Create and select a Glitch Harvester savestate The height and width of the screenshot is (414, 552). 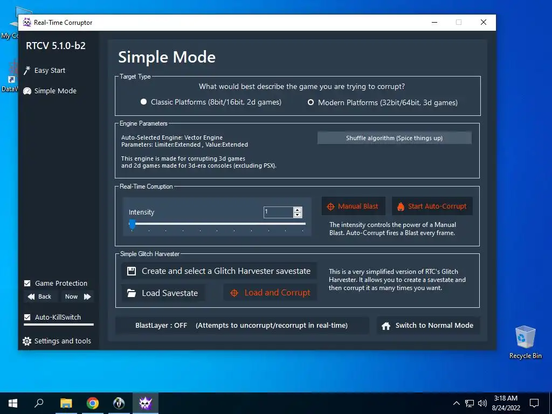tap(219, 271)
